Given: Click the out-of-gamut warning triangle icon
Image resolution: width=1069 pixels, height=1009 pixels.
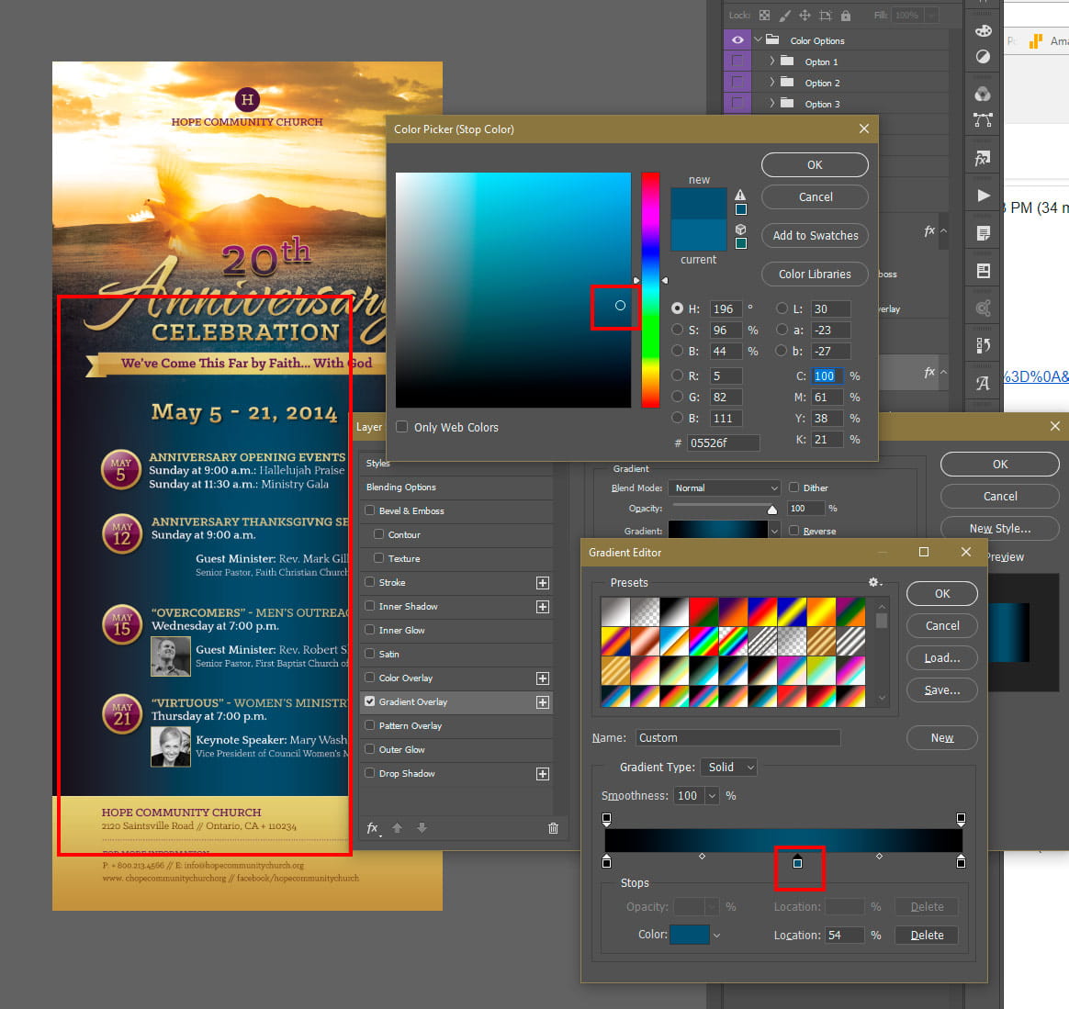Looking at the screenshot, I should (740, 195).
